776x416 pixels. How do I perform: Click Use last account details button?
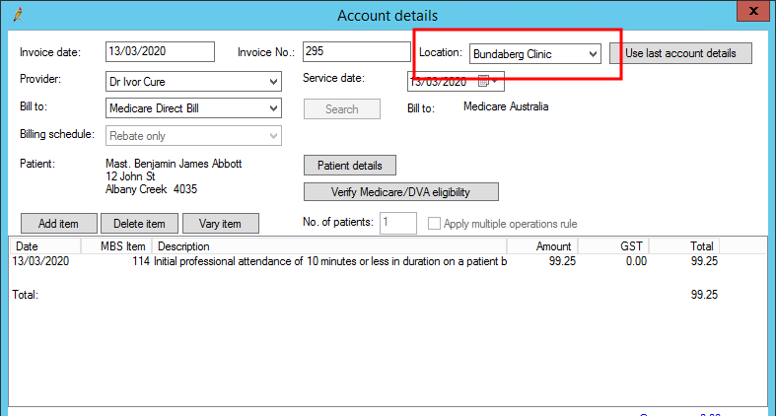pyautogui.click(x=680, y=53)
